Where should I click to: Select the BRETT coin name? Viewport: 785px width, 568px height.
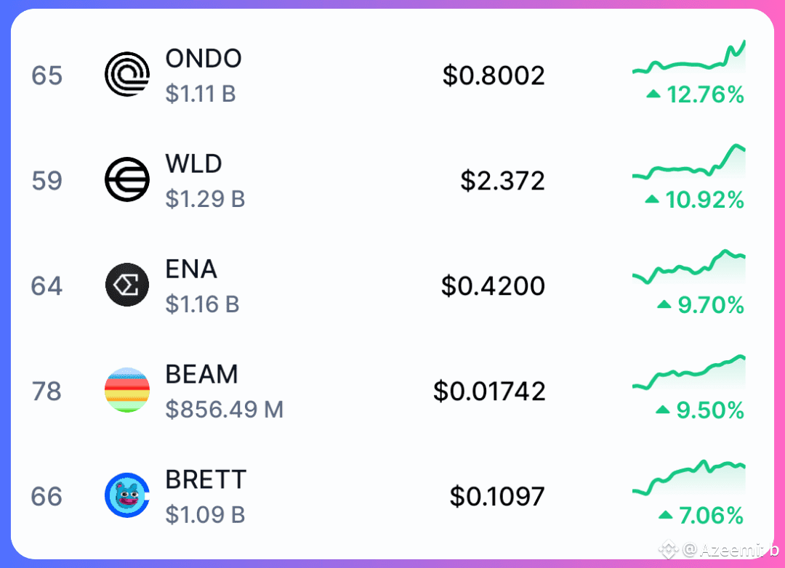coord(206,479)
